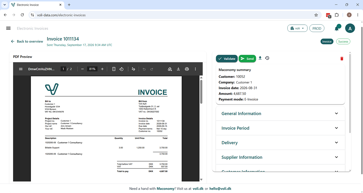Redo the PDF annotation
Image resolution: width=363 pixels, height=193 pixels.
click(x=152, y=69)
